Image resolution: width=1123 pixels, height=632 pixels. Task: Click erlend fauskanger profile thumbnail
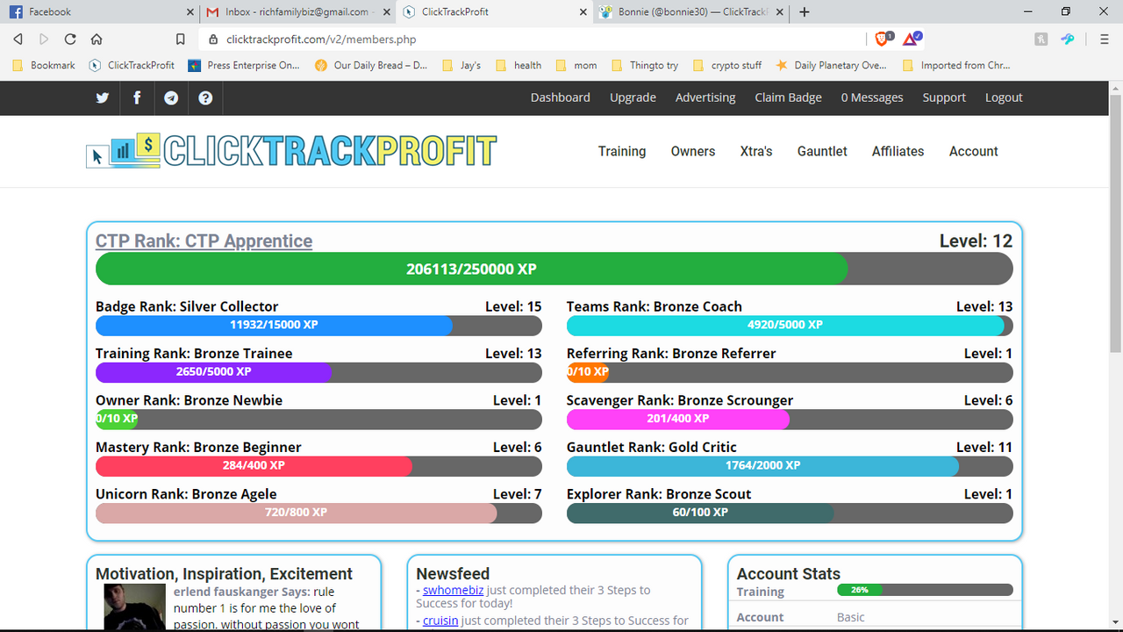pos(134,607)
